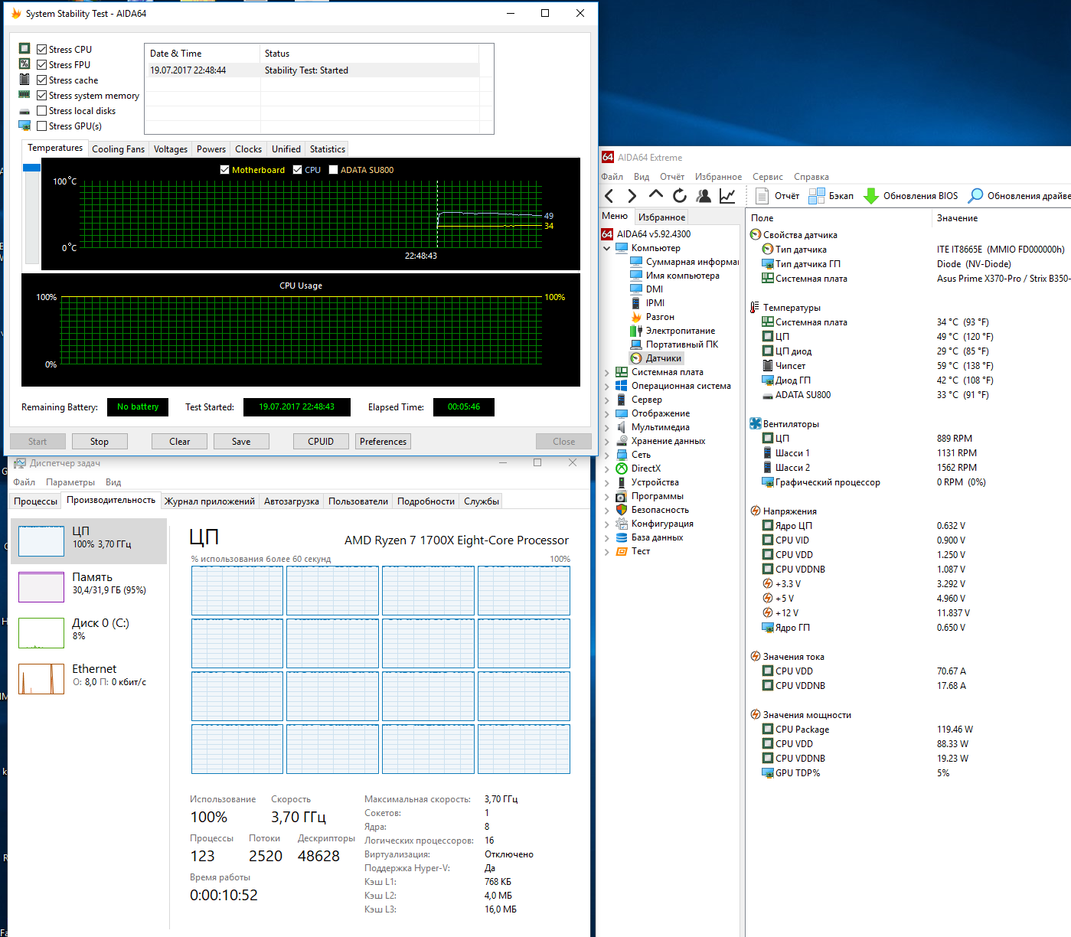This screenshot has height=937, width=1071.
Task: Switch to Cooling Fans tab
Action: (x=118, y=149)
